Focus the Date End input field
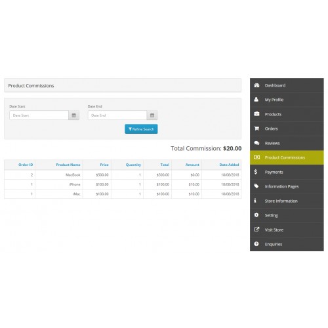The width and height of the screenshot is (328, 328). 117,115
